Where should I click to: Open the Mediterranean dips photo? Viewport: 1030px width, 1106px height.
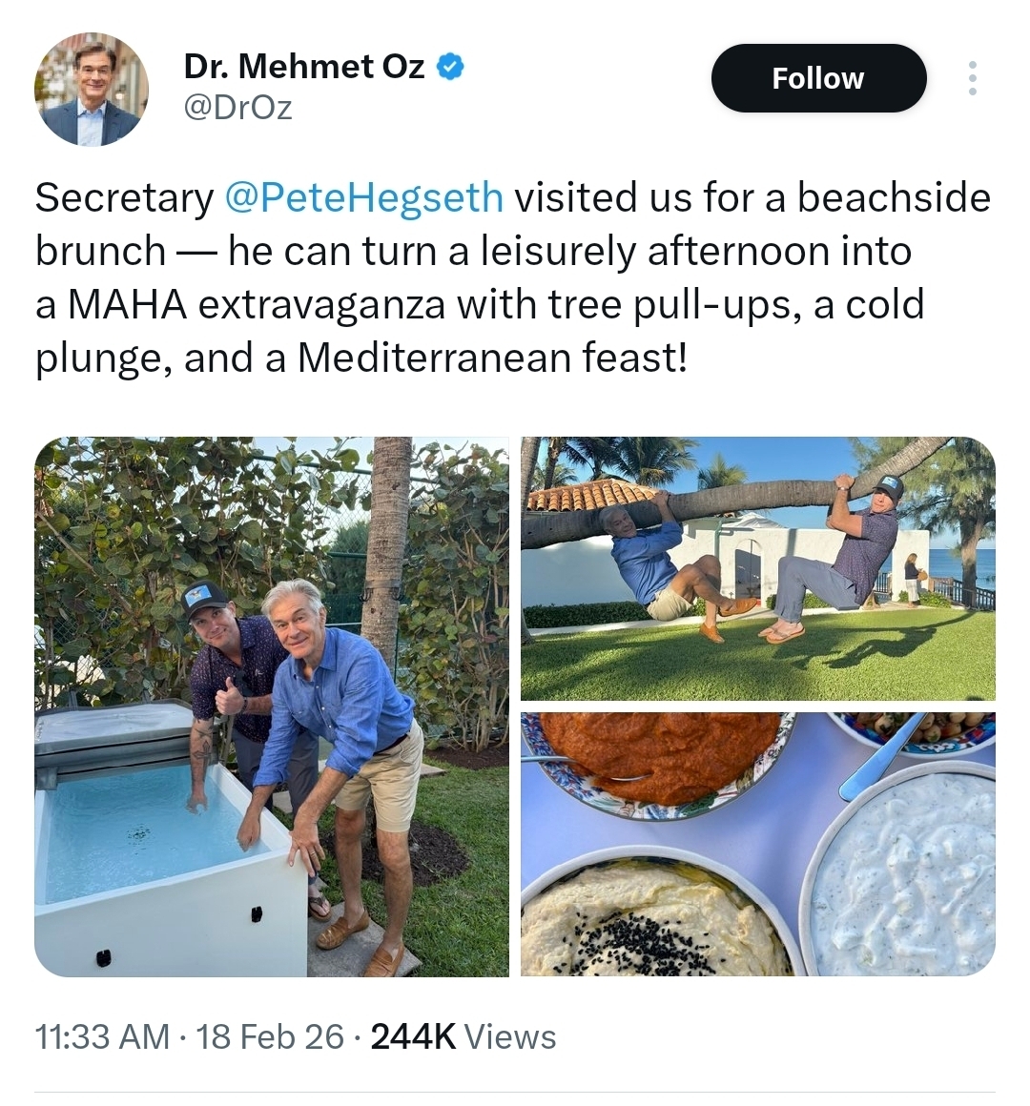(757, 843)
